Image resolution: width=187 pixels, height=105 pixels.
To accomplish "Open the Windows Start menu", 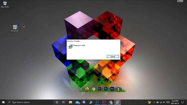I will 3,102.
